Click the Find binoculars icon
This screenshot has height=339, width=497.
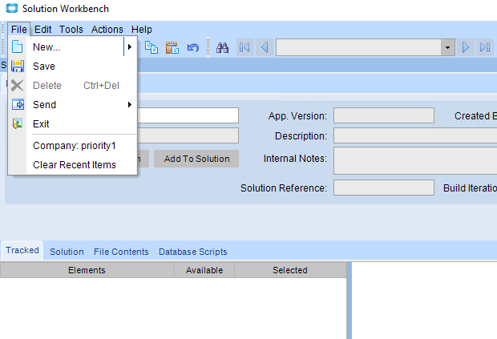click(222, 47)
